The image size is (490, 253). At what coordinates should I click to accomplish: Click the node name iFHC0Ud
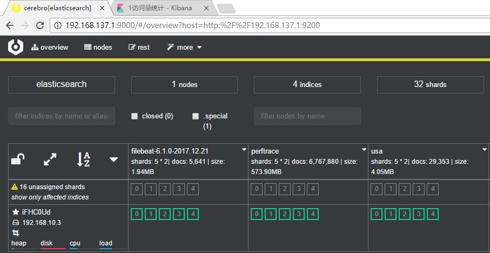coord(36,212)
